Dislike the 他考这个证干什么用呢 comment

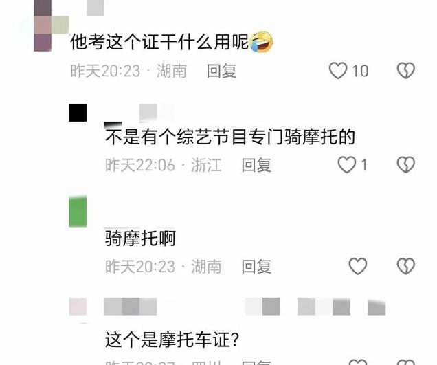click(x=406, y=71)
